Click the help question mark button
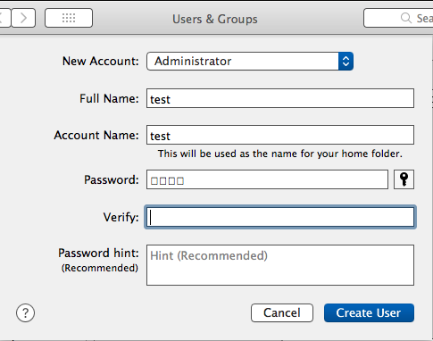Image resolution: width=433 pixels, height=341 pixels. point(25,312)
